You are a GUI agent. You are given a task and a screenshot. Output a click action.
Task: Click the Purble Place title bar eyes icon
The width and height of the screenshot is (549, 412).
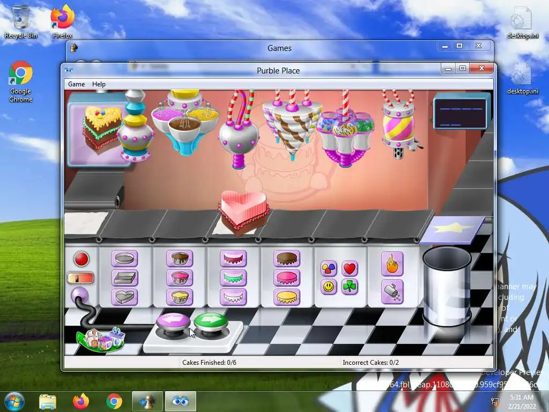point(69,70)
